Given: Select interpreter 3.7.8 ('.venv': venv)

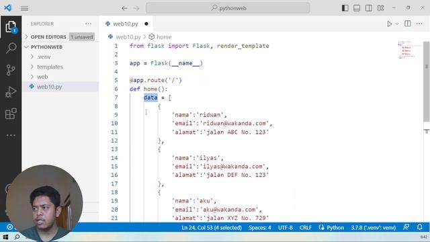Looking at the screenshot, I should point(374,228).
